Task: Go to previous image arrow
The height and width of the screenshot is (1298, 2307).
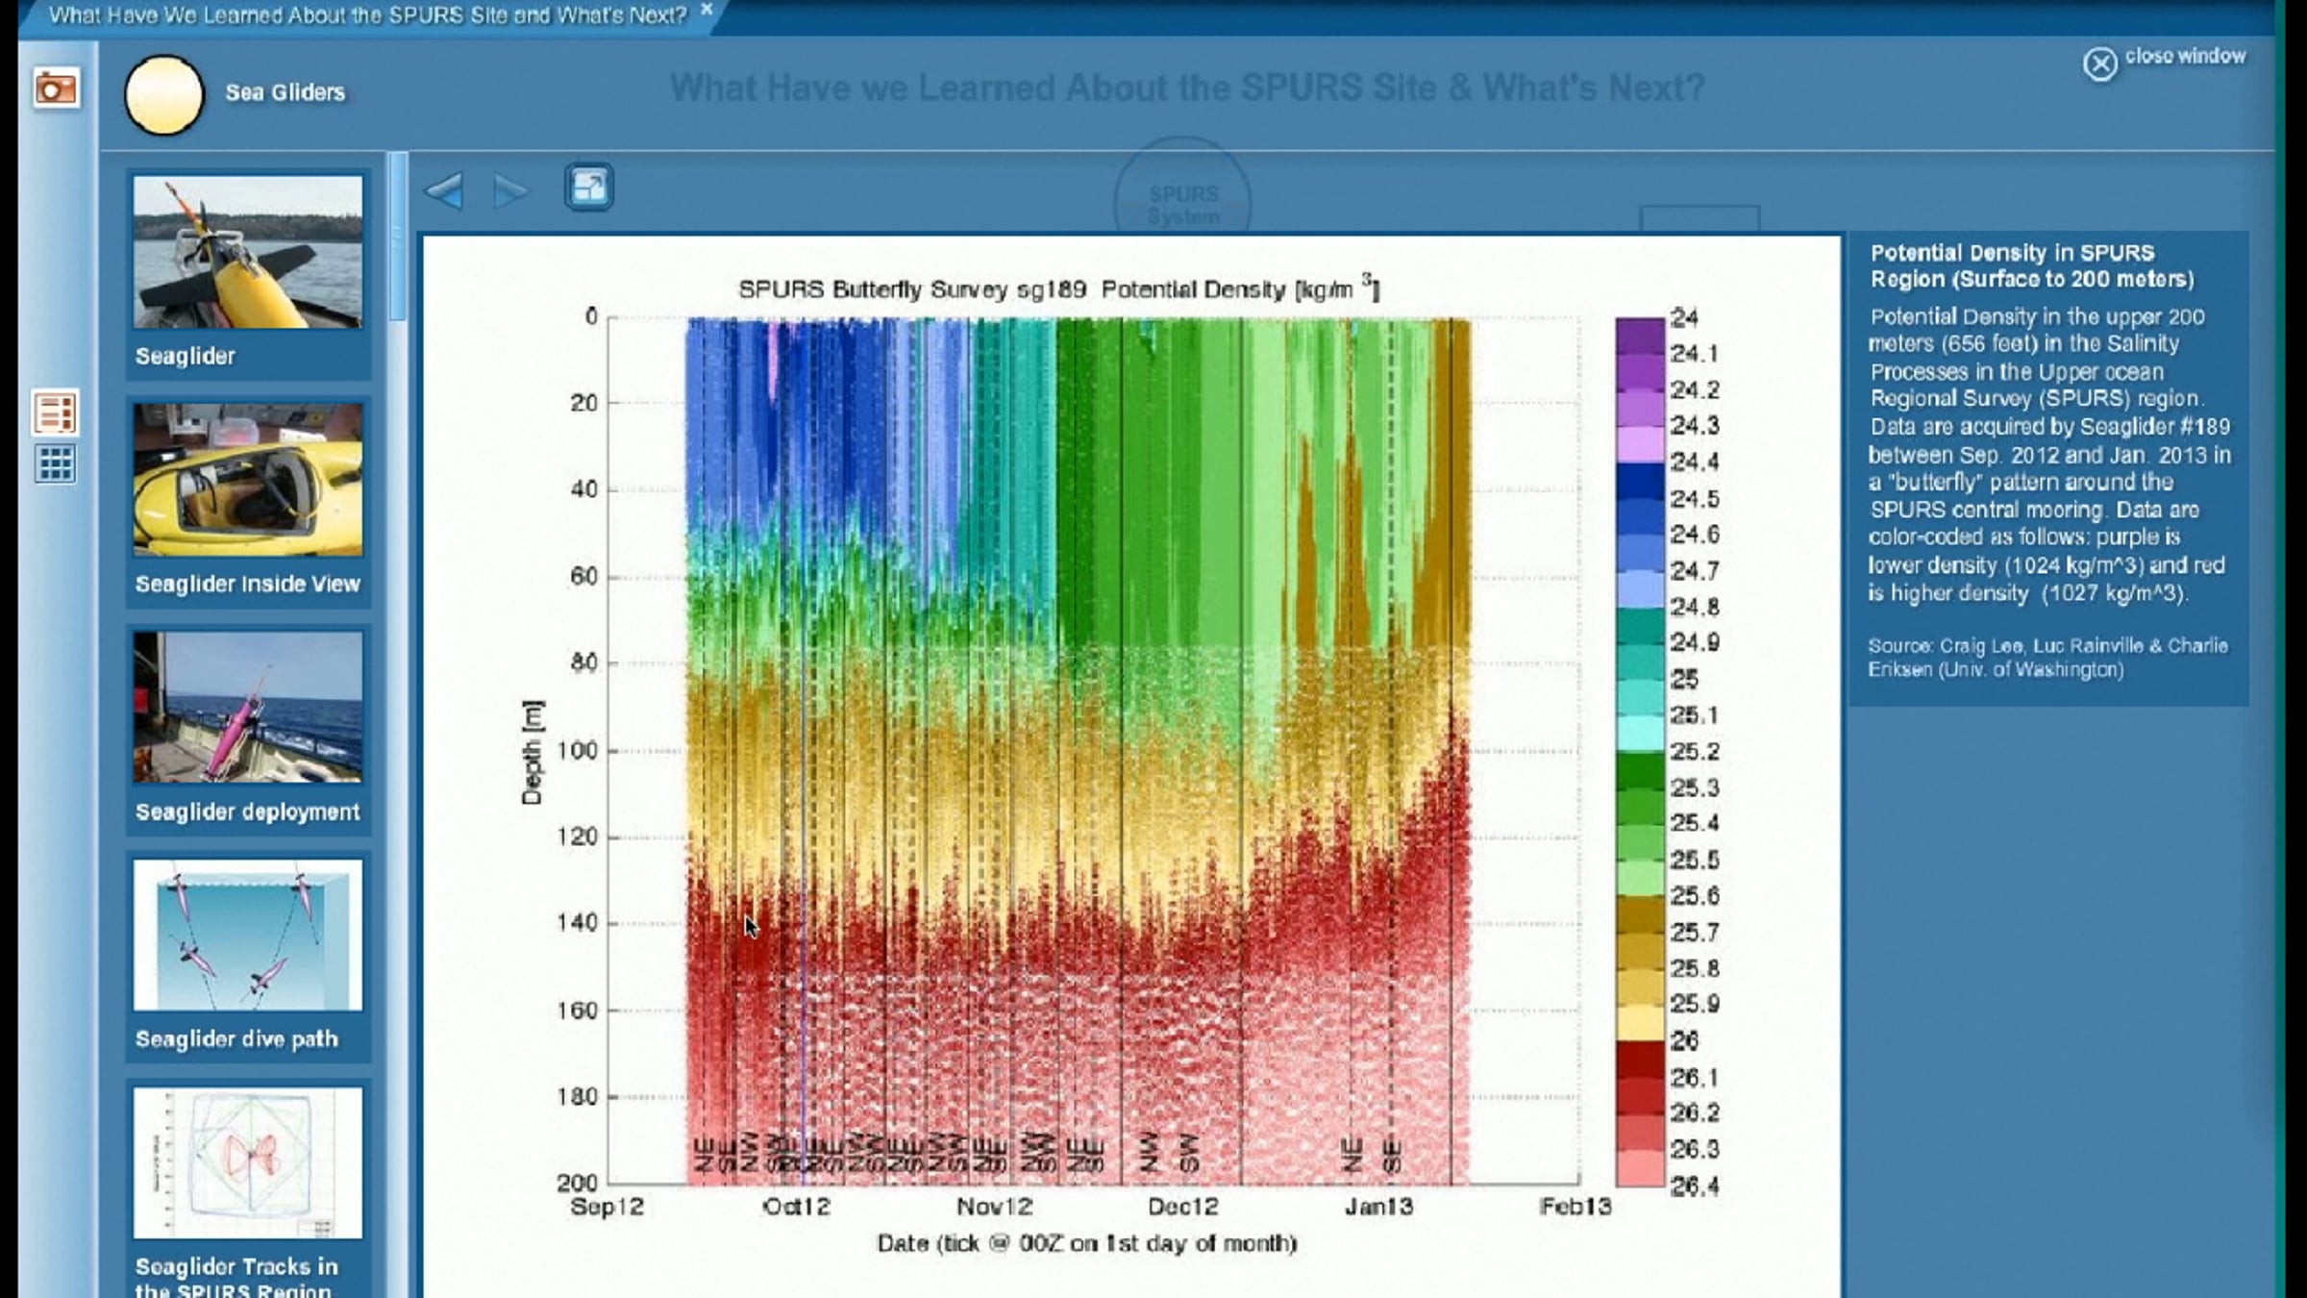Action: pyautogui.click(x=445, y=190)
